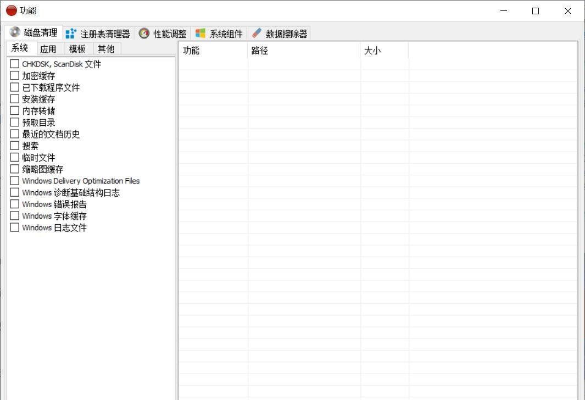Click the gauge icon for 性能调整

click(x=144, y=34)
